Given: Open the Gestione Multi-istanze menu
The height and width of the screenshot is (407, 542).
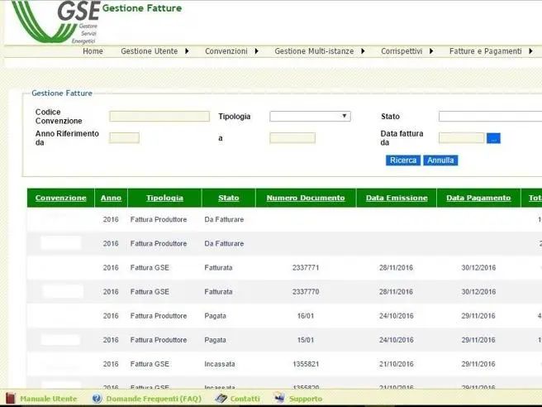Looking at the screenshot, I should (319, 51).
